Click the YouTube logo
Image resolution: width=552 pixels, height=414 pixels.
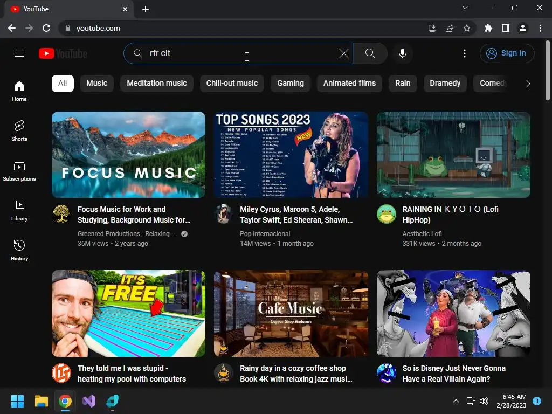tap(63, 53)
